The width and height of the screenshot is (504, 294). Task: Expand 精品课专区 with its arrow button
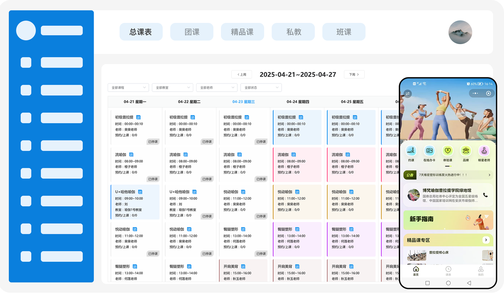(486, 240)
